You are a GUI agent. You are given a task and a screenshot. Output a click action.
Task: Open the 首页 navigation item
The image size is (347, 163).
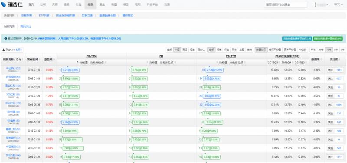[31, 4]
